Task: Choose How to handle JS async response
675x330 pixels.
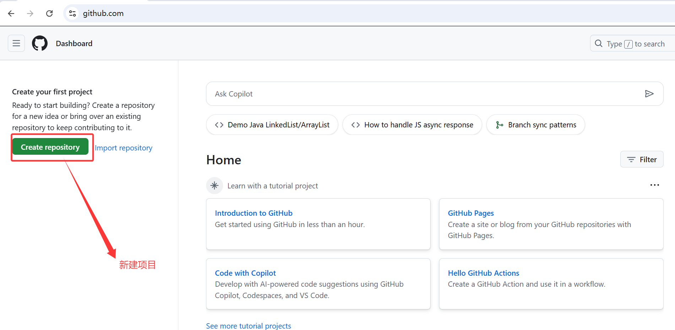Action: pyautogui.click(x=412, y=125)
